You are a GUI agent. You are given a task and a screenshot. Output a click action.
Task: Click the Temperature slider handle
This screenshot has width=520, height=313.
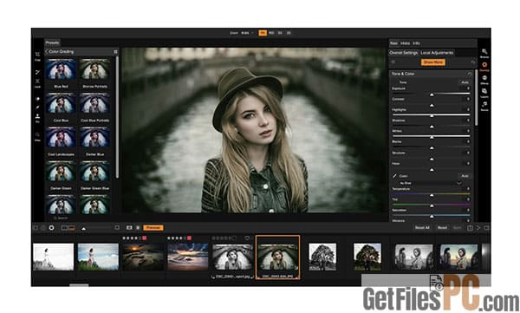432,195
